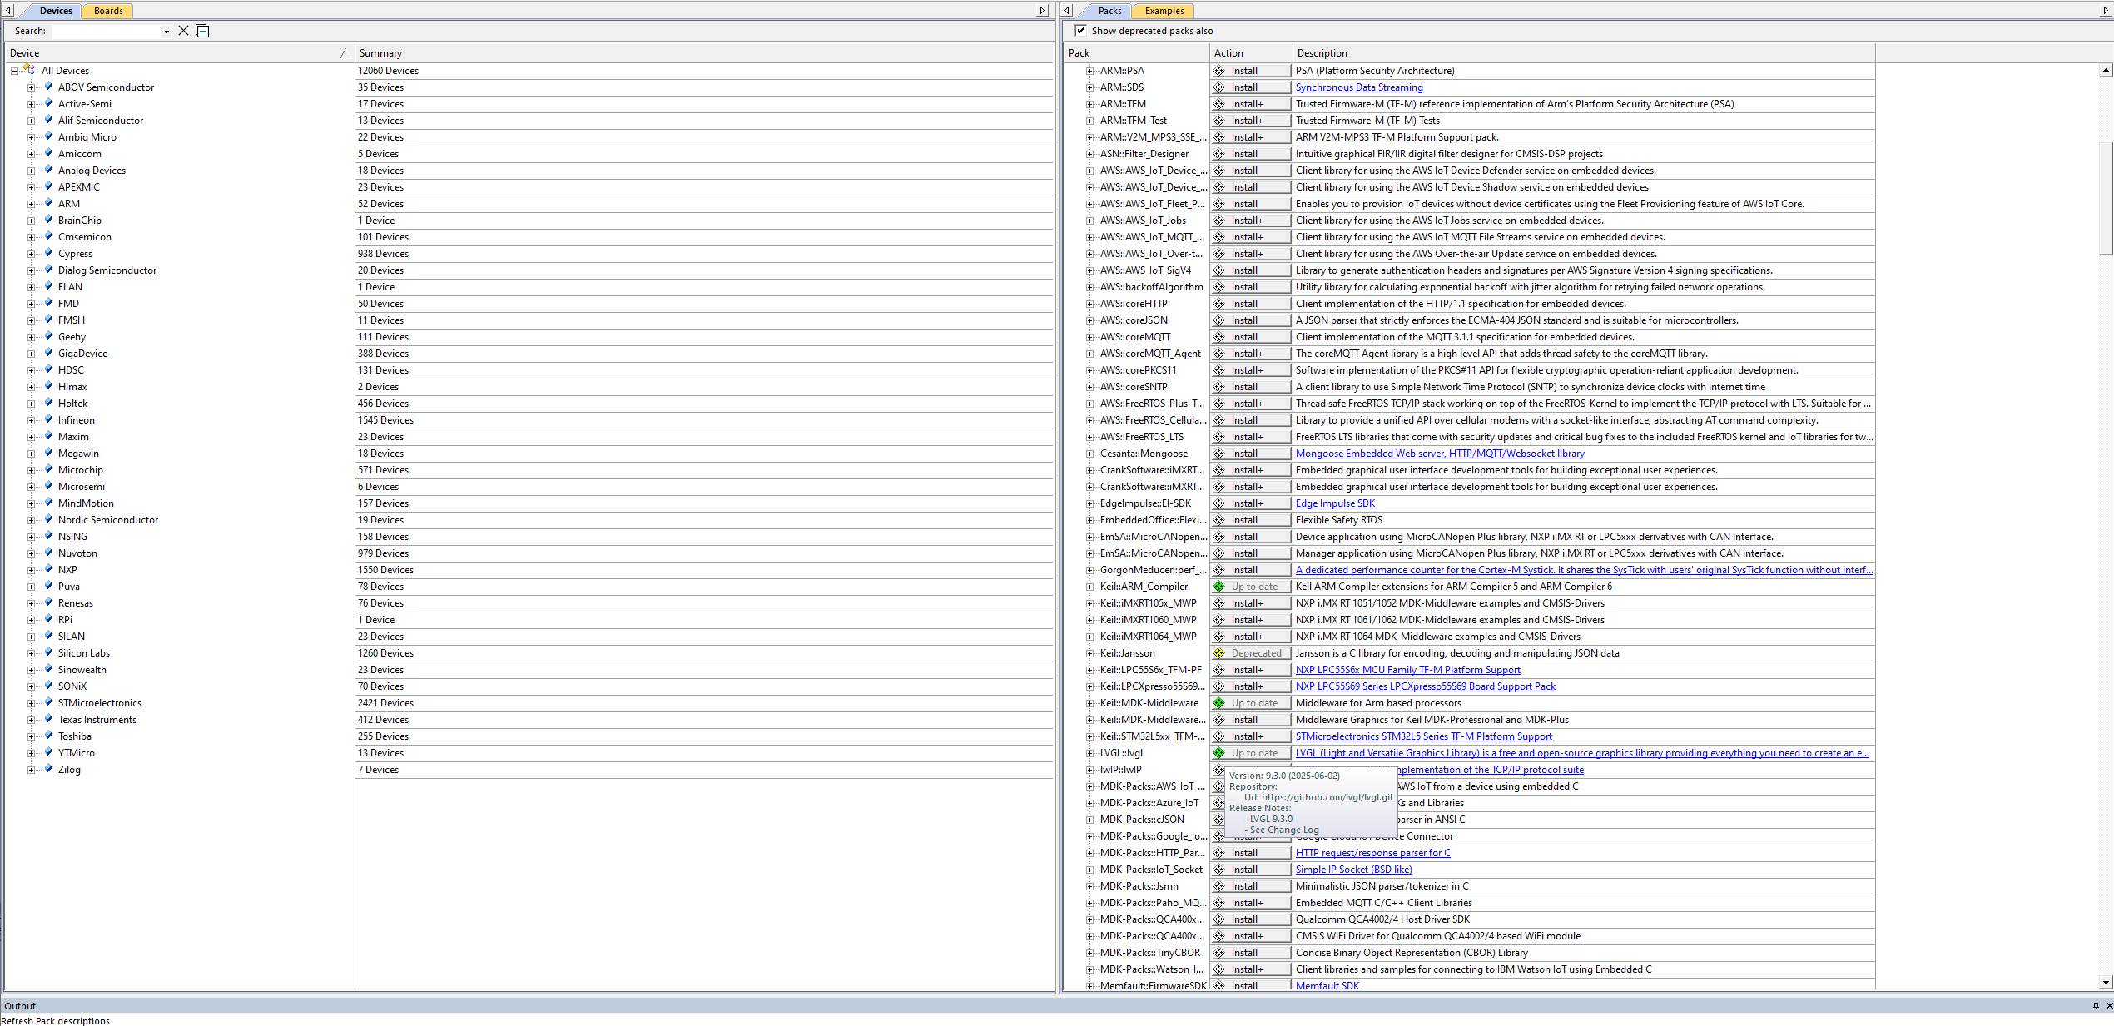
Task: Click the green Up to date icon for Keil::ARM_Compiler
Action: [x=1219, y=587]
